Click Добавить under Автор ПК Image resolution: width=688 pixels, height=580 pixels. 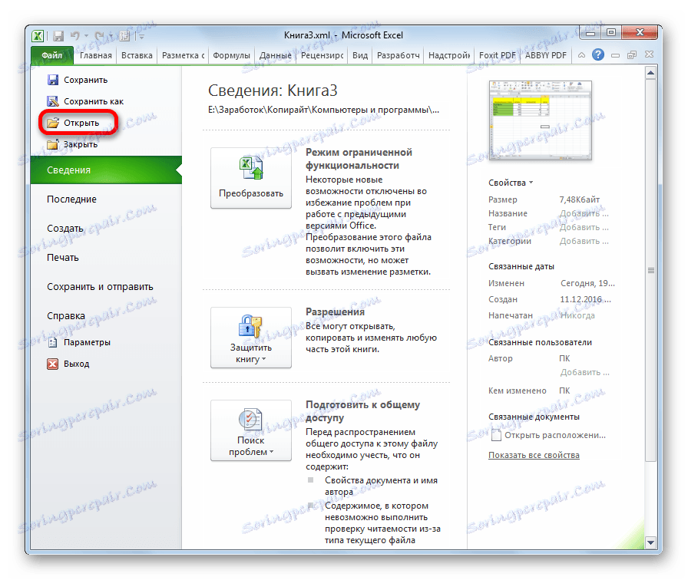[584, 372]
